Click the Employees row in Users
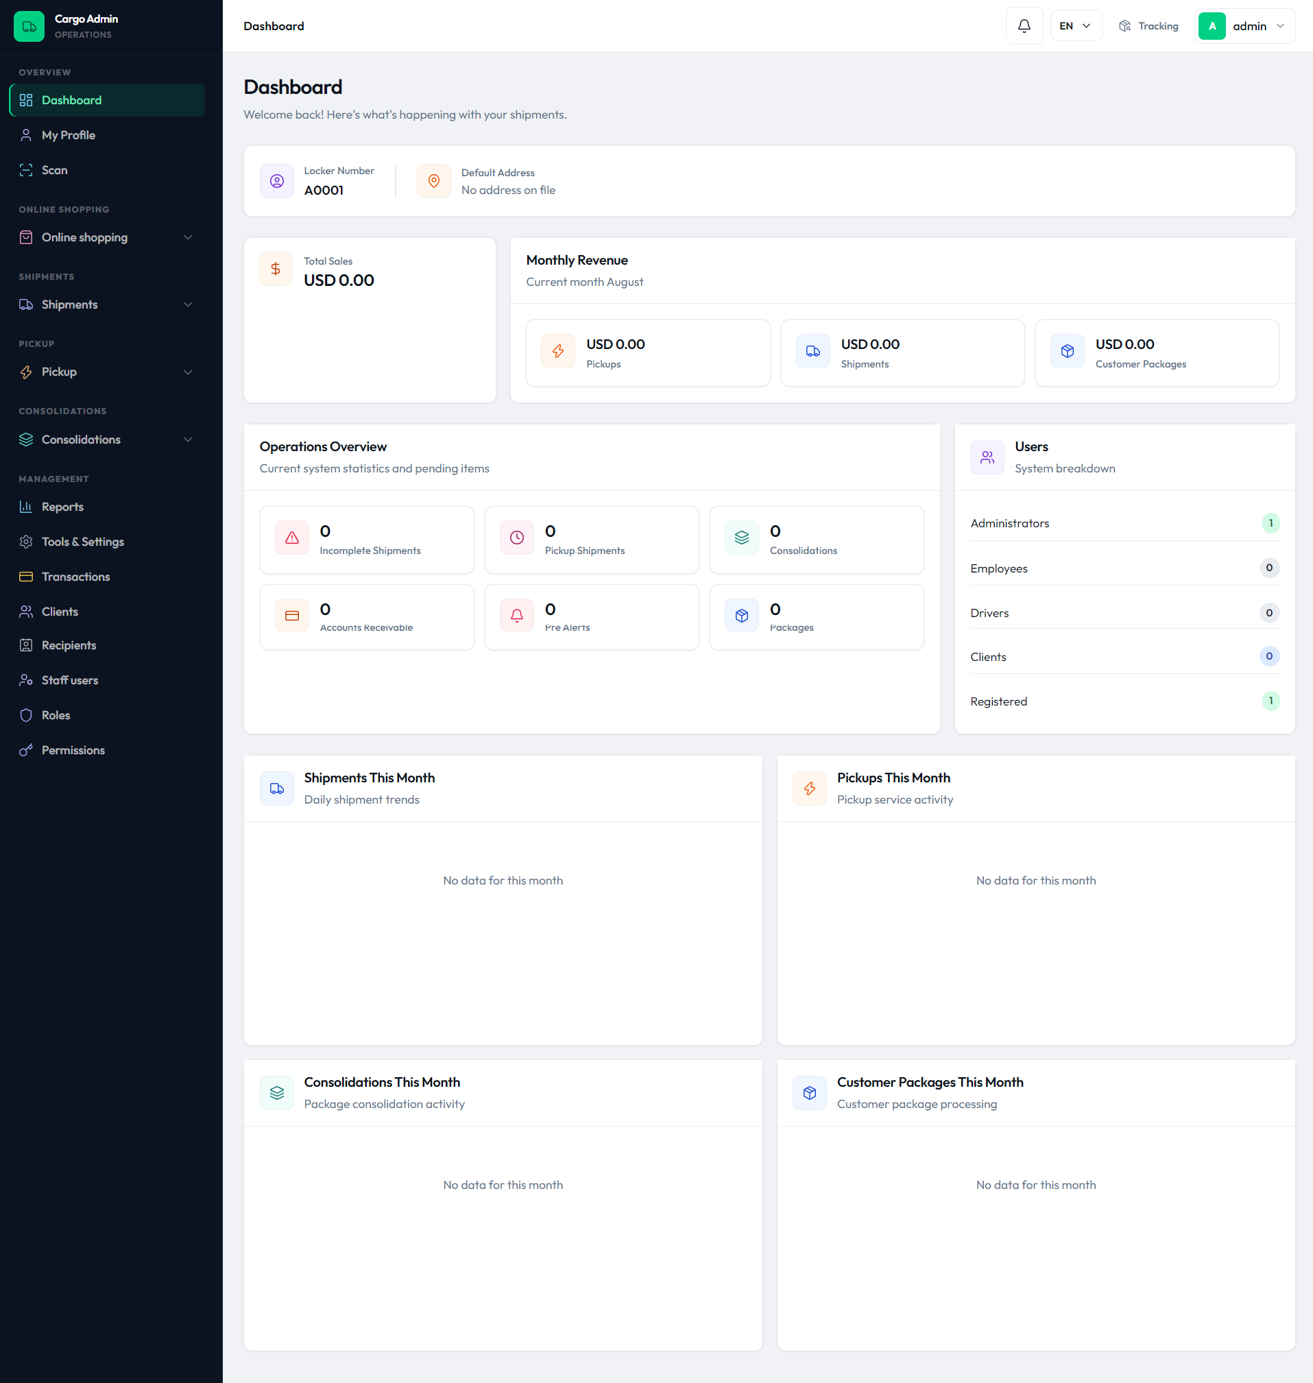This screenshot has width=1313, height=1383. point(1124,568)
